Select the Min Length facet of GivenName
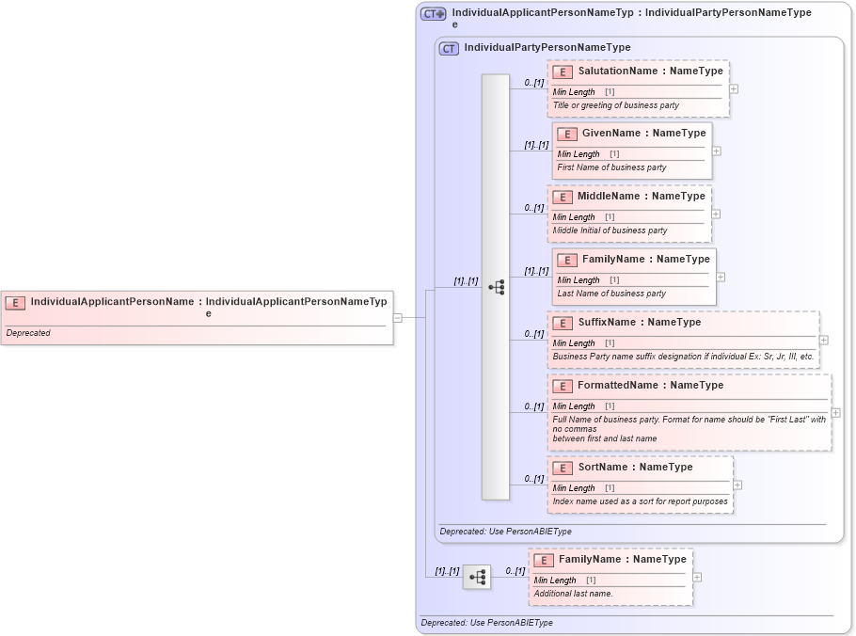Viewport: 856px width, 636px height. (578, 153)
